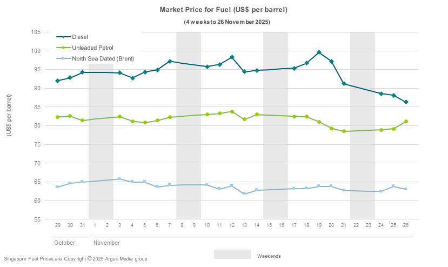448x267 pixels.
Task: Click the 105 value on the y-axis
Action: point(36,32)
